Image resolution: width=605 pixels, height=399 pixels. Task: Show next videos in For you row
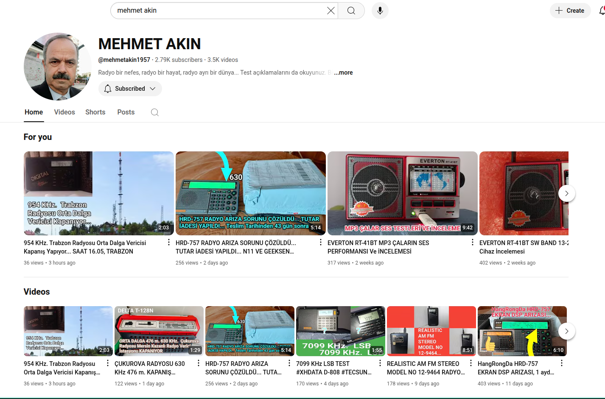(567, 193)
